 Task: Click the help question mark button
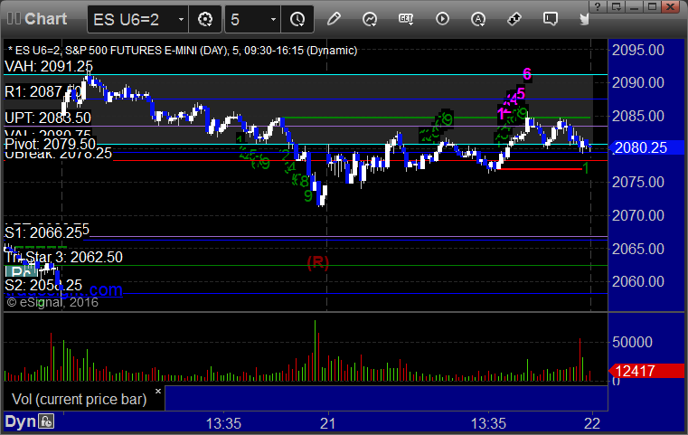(x=598, y=6)
